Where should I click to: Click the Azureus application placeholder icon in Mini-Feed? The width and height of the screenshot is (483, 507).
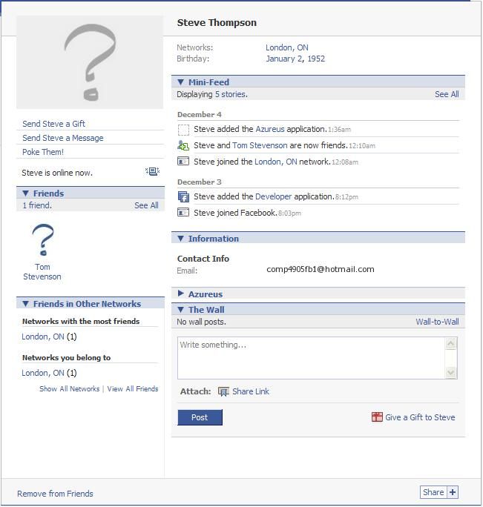point(183,130)
